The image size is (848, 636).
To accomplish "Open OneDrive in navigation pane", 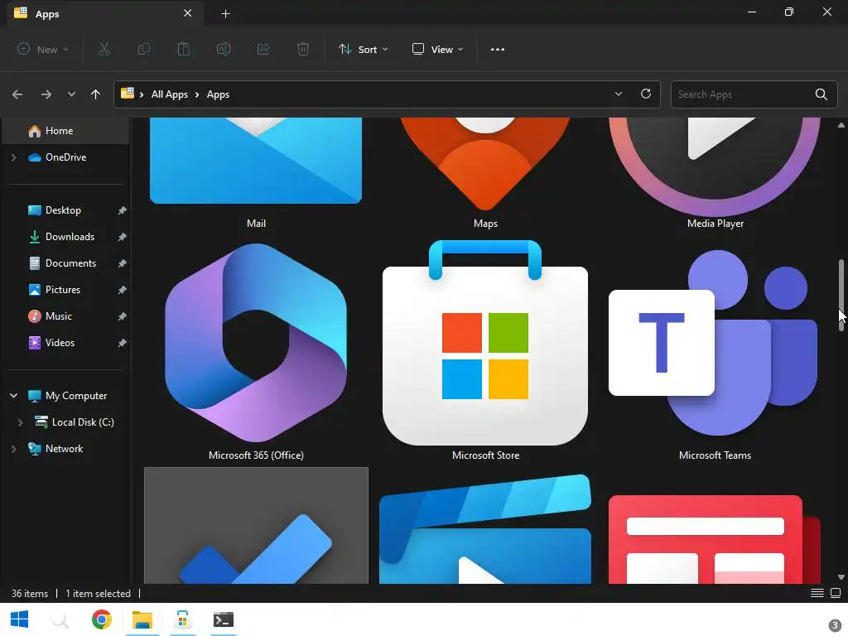I will (x=65, y=157).
